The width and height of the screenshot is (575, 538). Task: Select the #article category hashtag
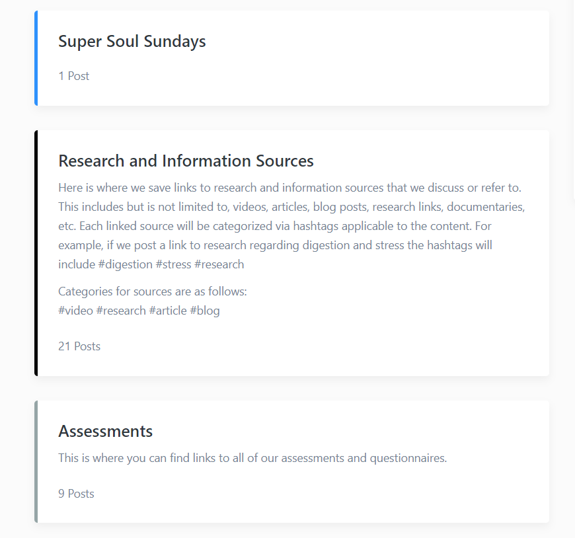[x=168, y=310]
